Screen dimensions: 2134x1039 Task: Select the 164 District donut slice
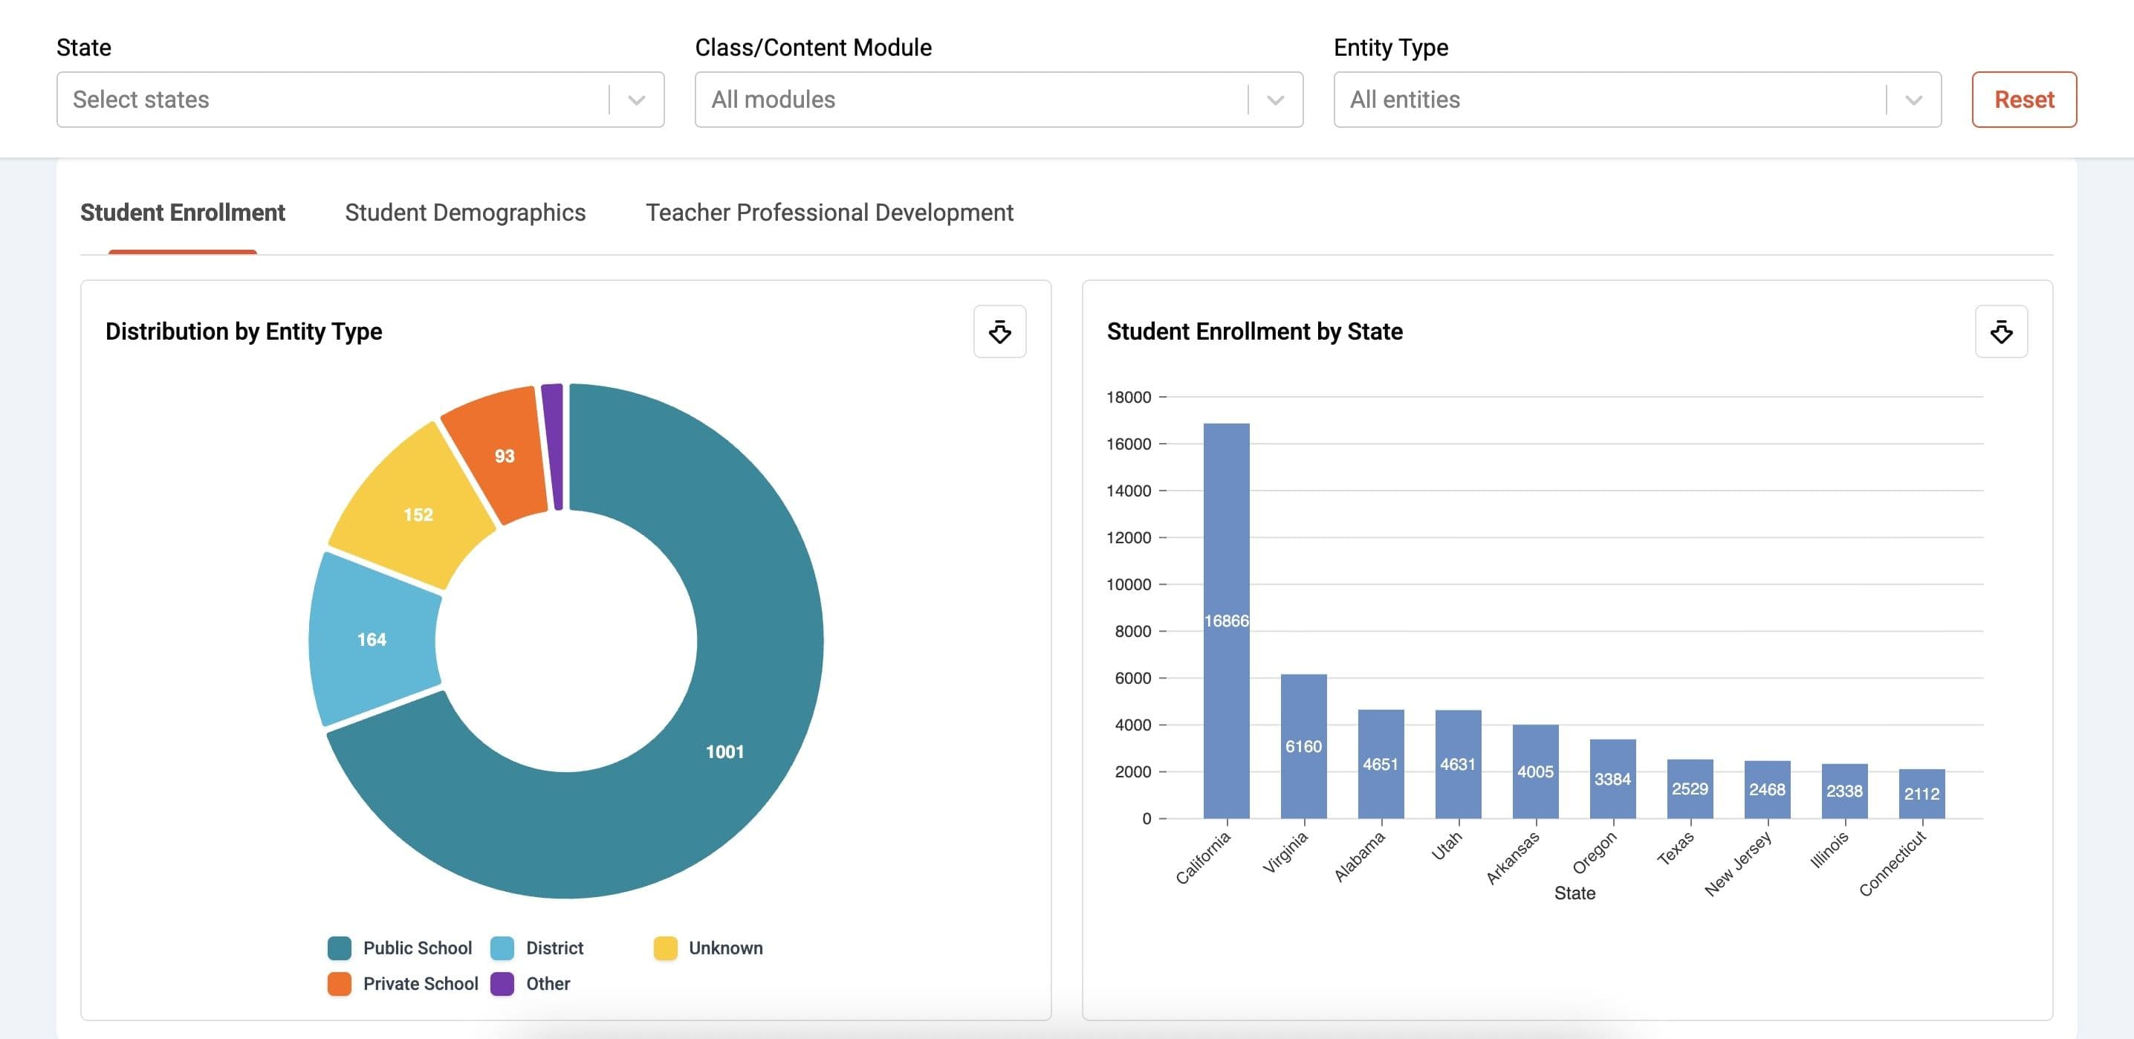click(372, 639)
